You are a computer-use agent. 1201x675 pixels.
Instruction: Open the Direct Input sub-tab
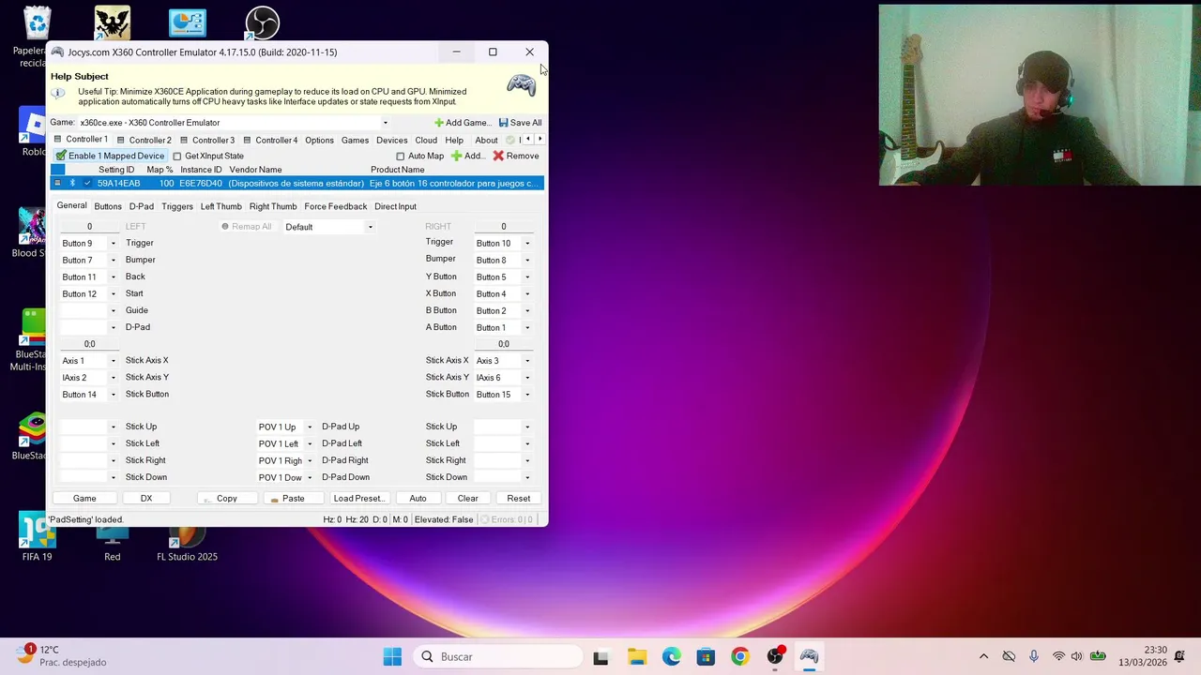[395, 206]
